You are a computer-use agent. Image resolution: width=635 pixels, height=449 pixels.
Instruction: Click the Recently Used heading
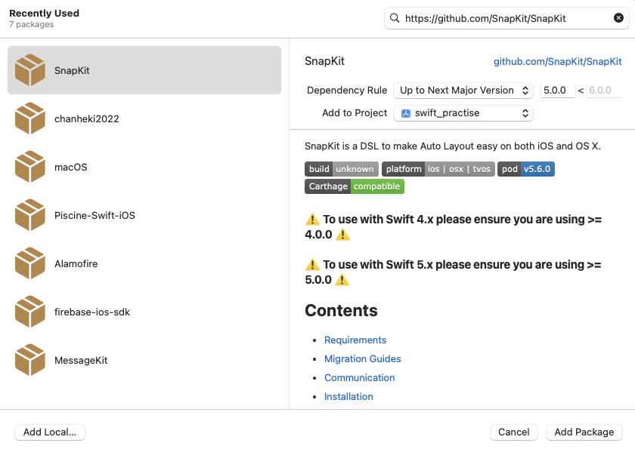click(x=44, y=13)
